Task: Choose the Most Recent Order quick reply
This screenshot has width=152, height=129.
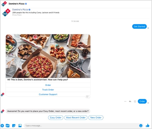Action: pyautogui.click(x=76, y=118)
